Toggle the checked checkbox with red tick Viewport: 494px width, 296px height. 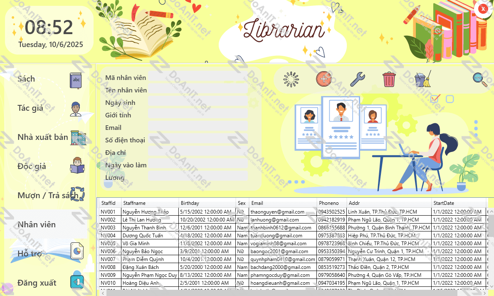[435, 99]
